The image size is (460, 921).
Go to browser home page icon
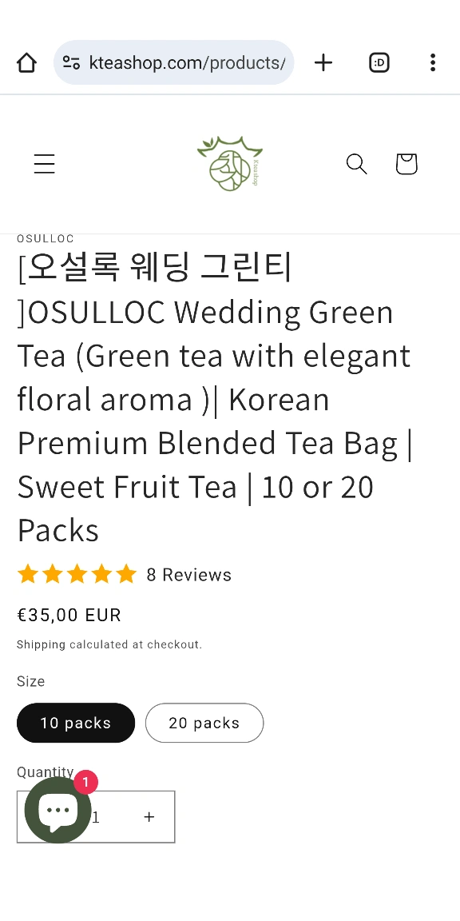[x=26, y=62]
